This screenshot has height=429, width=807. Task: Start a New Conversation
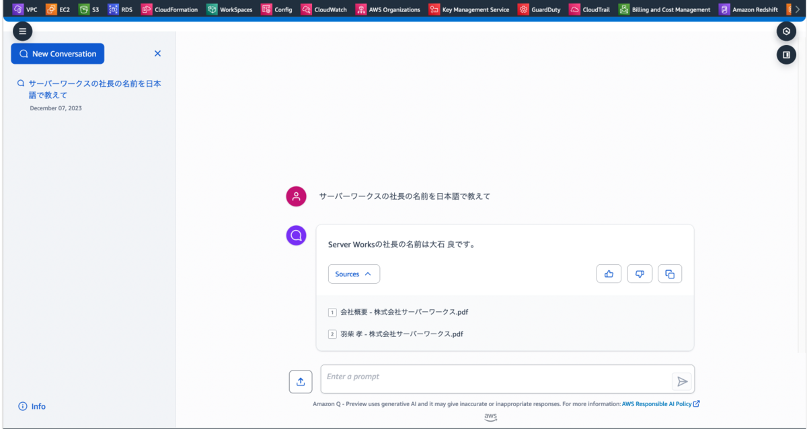click(x=58, y=54)
